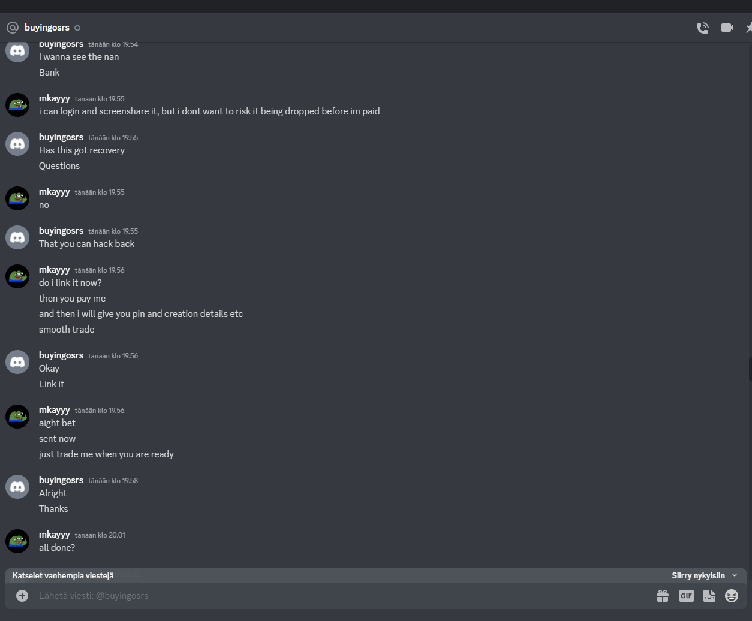Image resolution: width=752 pixels, height=621 pixels.
Task: Jump to present via Siirry nykyisiin
Action: (x=699, y=575)
